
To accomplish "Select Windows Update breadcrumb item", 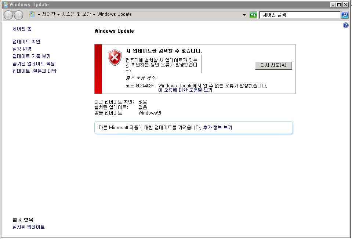I will 115,14.
